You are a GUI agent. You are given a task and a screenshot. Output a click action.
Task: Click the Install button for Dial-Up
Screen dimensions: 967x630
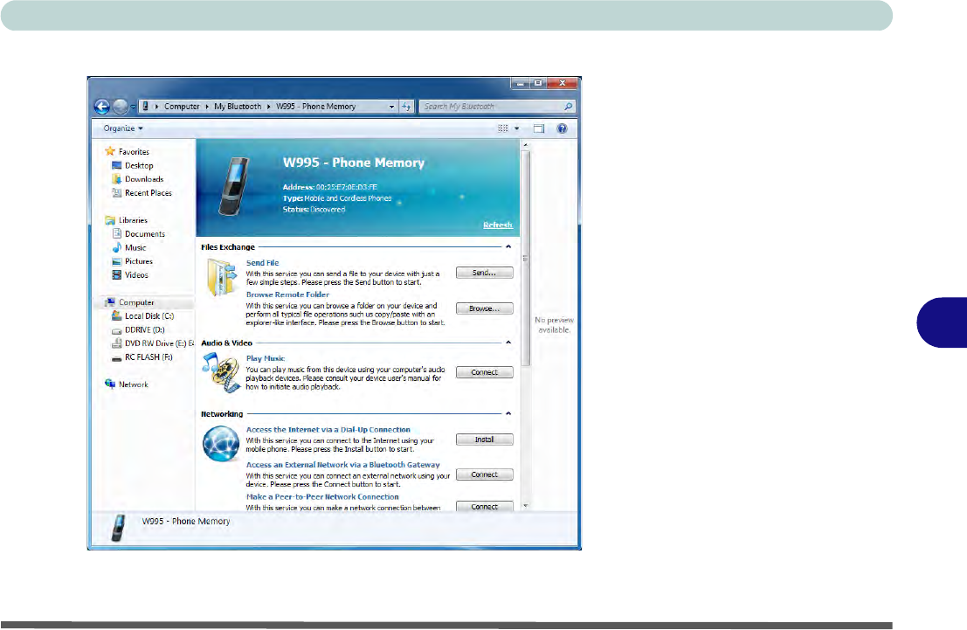pos(484,440)
